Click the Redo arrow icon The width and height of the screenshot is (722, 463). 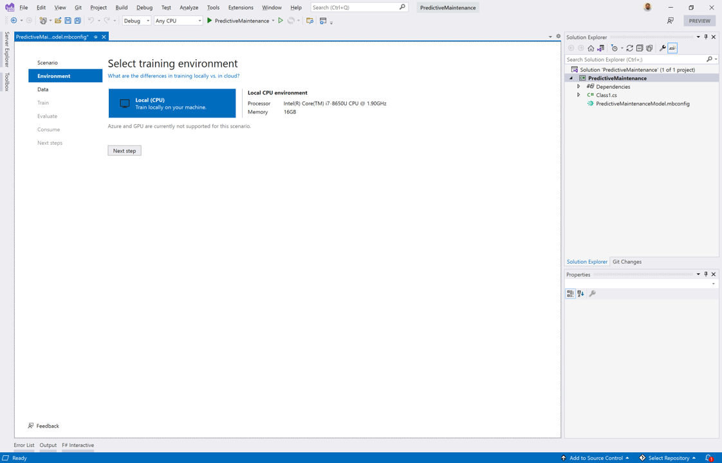pos(107,20)
